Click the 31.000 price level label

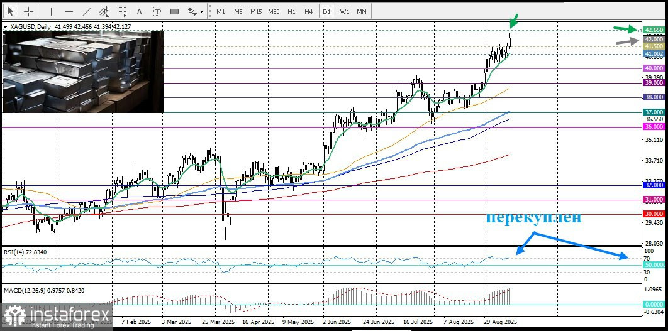[654, 199]
